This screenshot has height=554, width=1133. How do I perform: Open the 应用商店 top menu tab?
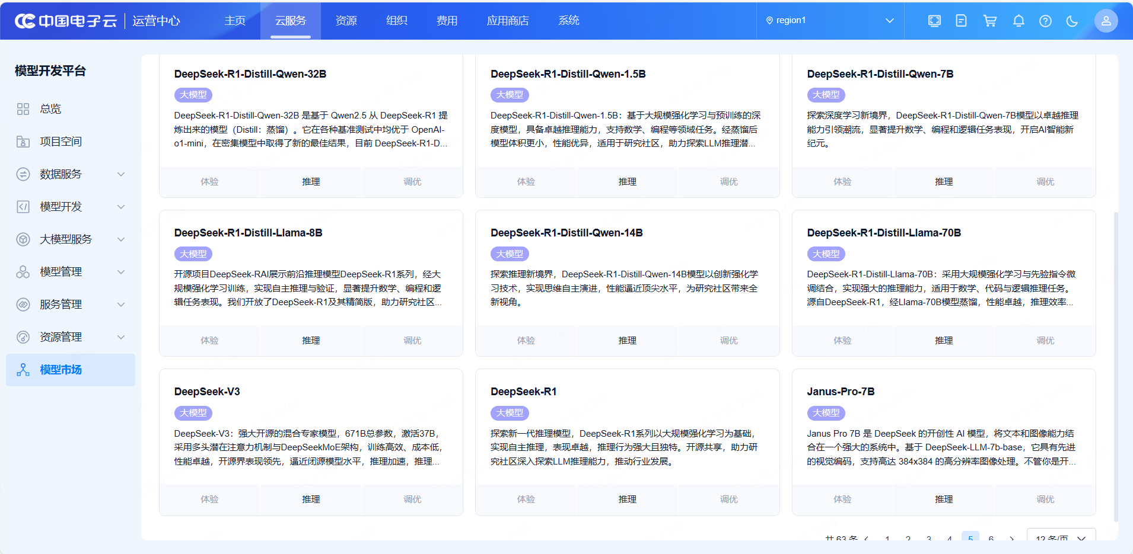click(507, 21)
